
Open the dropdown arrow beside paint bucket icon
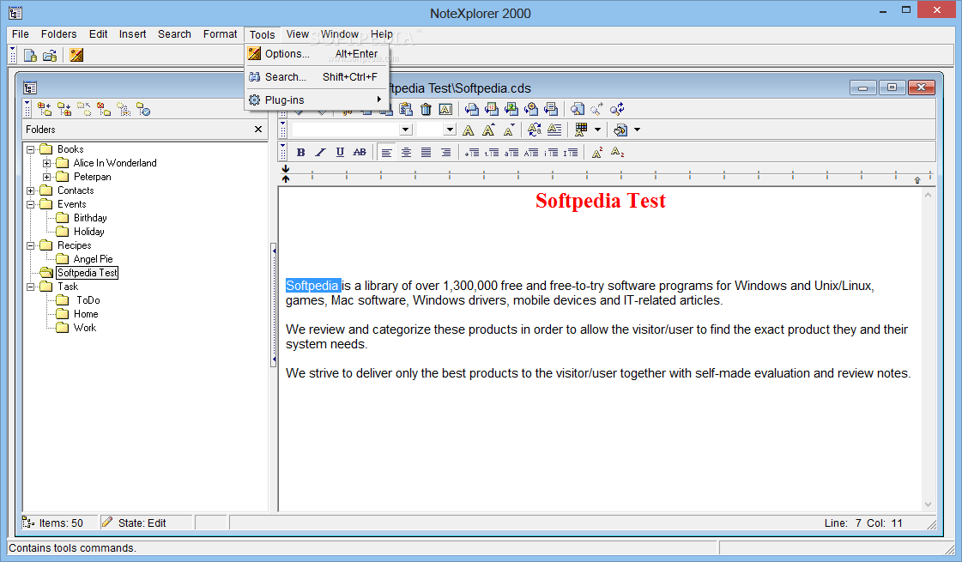[x=637, y=130]
